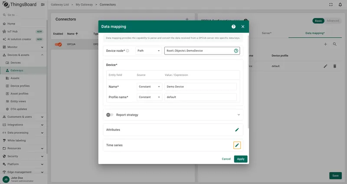This screenshot has height=184, width=347.
Task: Click the ThingsBoard logo
Action: click(x=20, y=4)
